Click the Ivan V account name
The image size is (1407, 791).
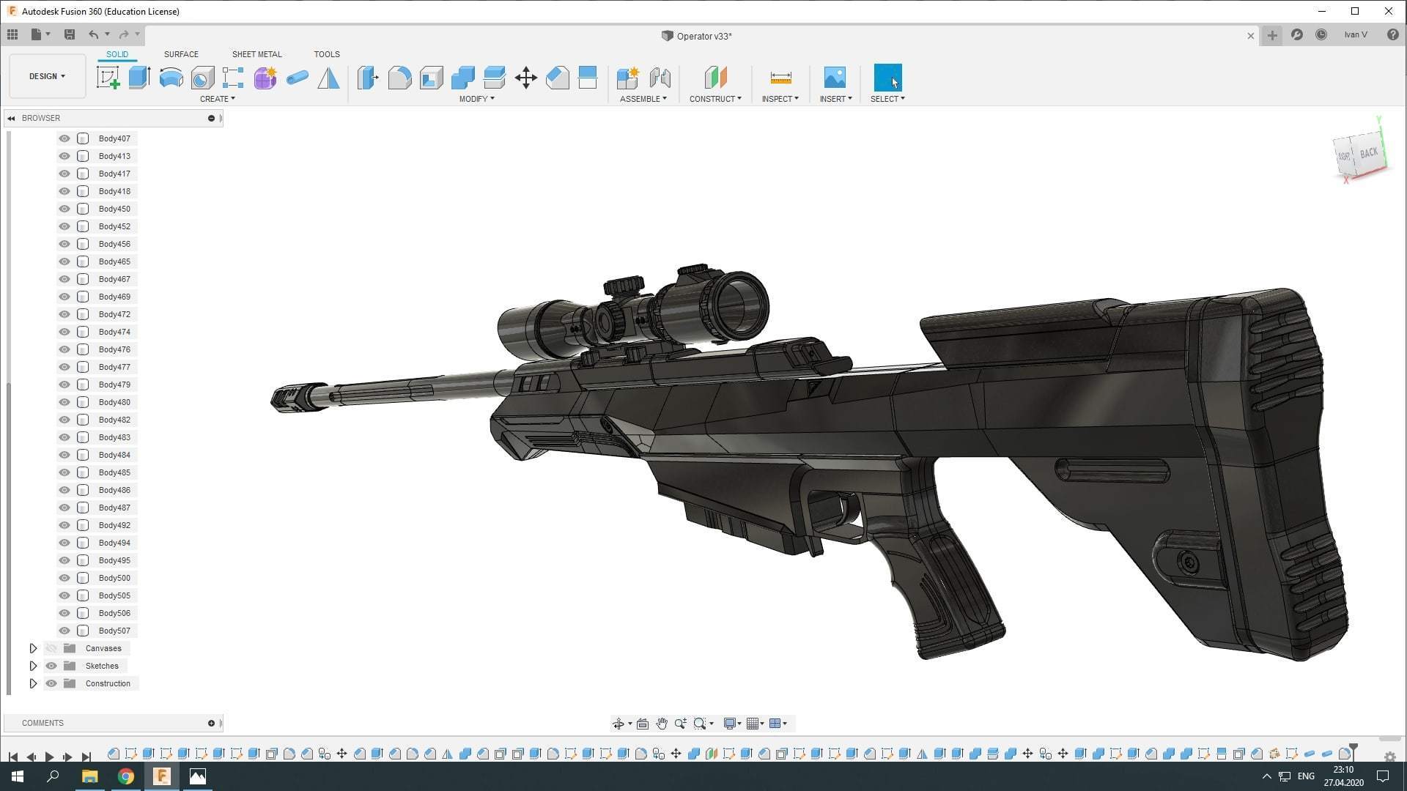click(x=1355, y=35)
